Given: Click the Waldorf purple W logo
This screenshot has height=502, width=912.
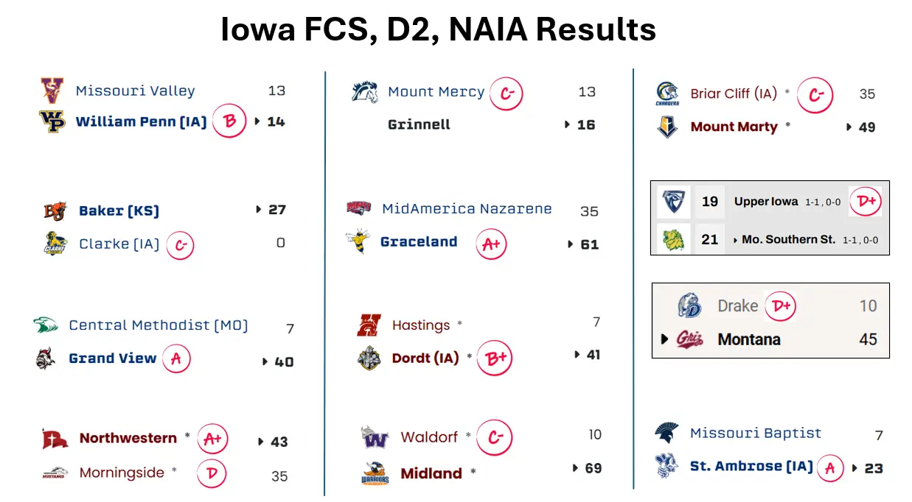Looking at the screenshot, I should coord(375,437).
